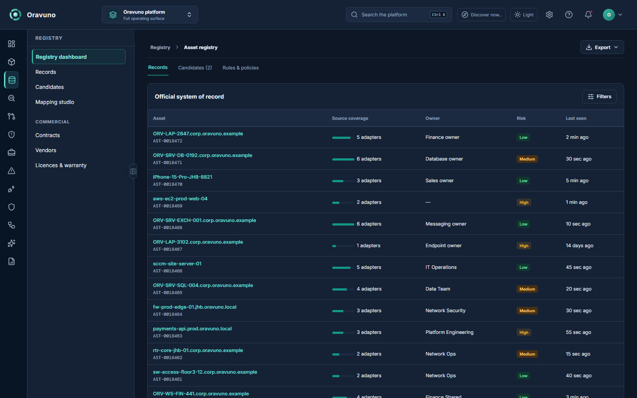Open the briefcase icon in the sidebar
Image resolution: width=637 pixels, height=398 pixels.
coord(12,153)
